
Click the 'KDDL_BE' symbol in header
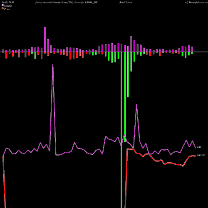click(x=91, y=2)
